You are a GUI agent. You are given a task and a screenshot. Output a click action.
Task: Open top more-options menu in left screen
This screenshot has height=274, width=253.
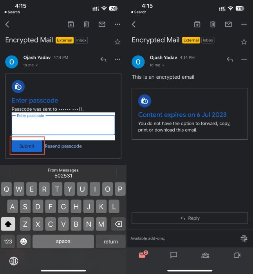[117, 24]
